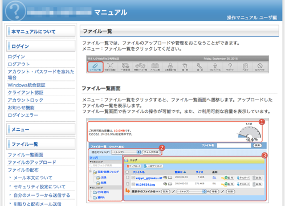Check the 8129529.jpg row checkbox
The height and width of the screenshot is (206, 285).
click(128, 184)
